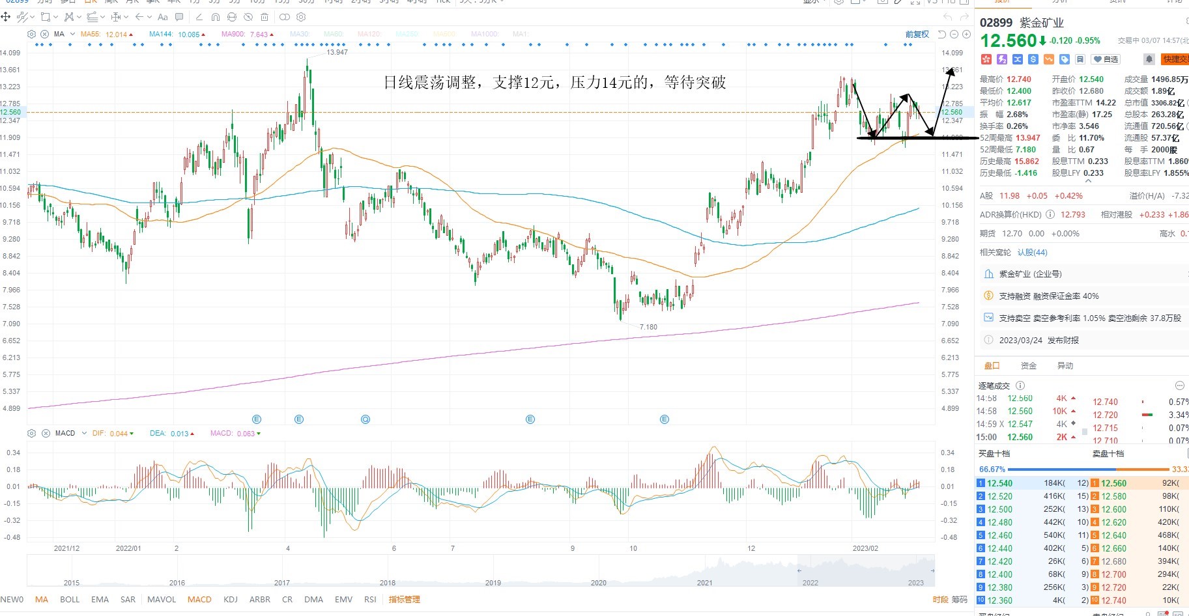Click the Hong Kong market flag icon
Screen dimensions: 1189x616
click(x=986, y=59)
